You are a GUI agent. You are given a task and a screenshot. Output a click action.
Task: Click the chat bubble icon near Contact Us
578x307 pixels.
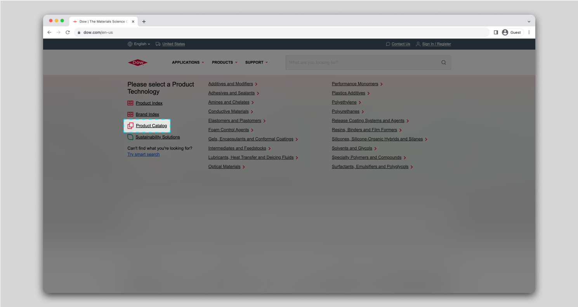387,44
